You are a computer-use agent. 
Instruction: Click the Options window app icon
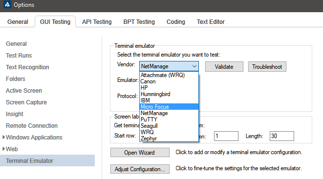pyautogui.click(x=7, y=4)
